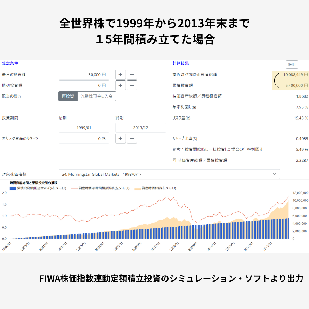Click the monthly investment 30,000 円 field

pyautogui.click(x=84, y=74)
